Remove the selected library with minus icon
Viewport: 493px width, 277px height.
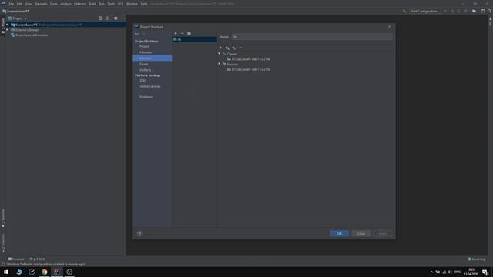point(182,33)
